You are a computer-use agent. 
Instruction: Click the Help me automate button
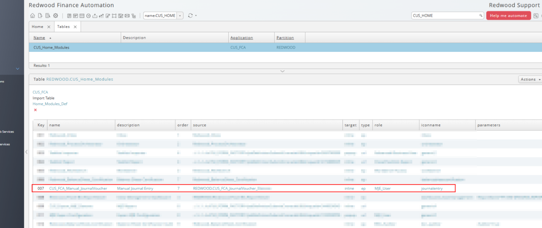[x=509, y=16]
